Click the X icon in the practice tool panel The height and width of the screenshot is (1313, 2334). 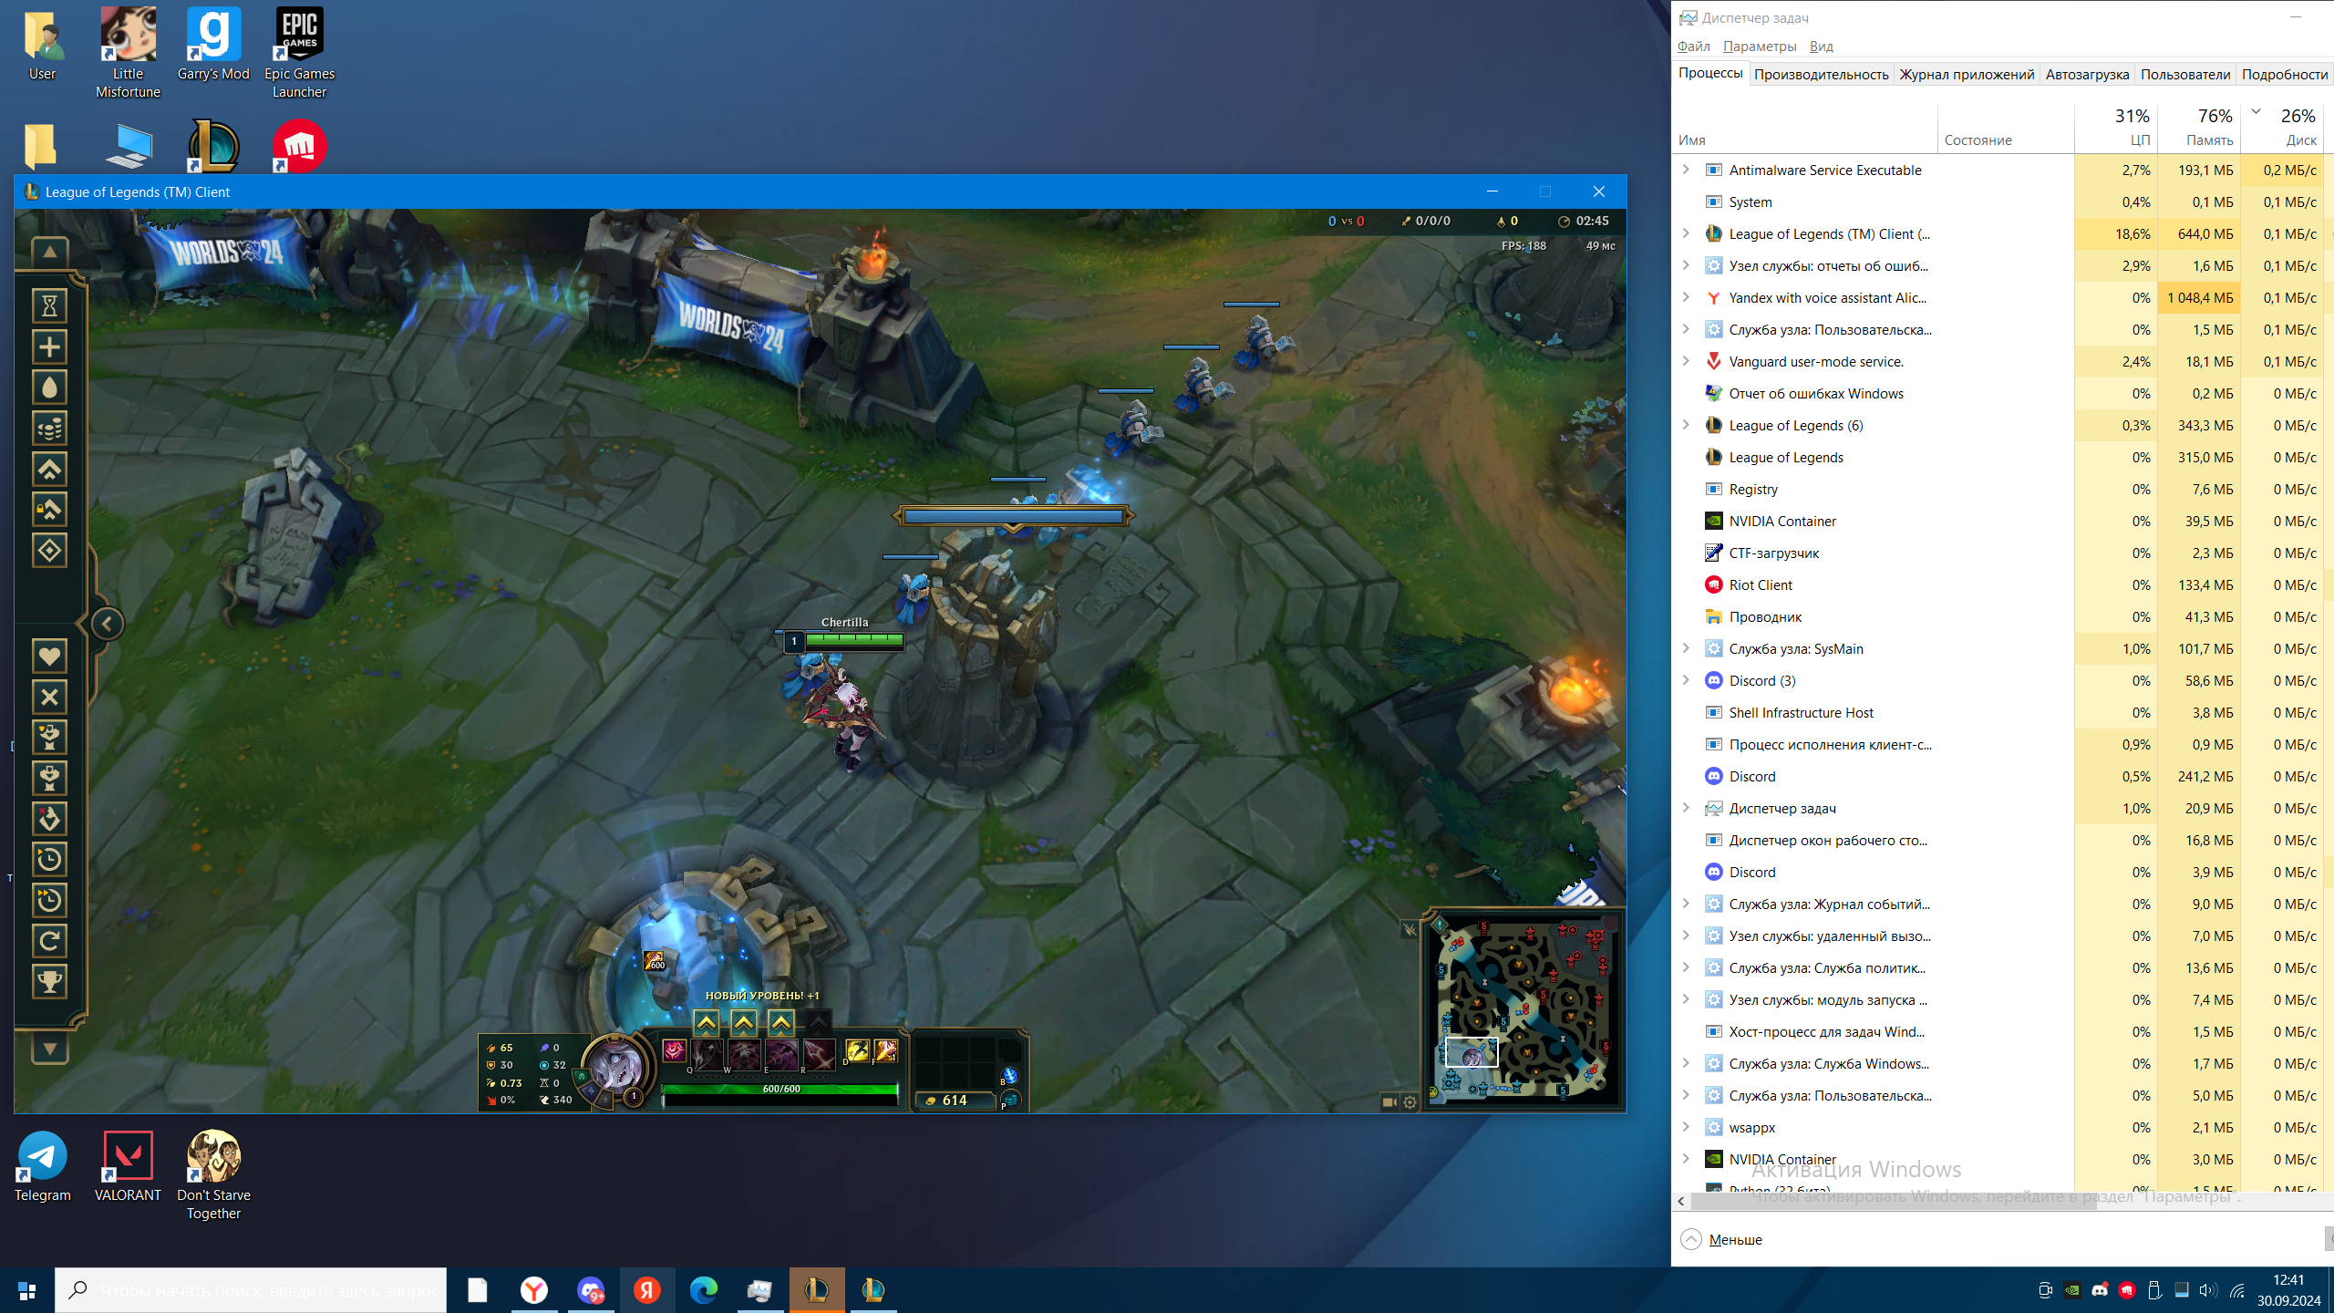click(x=50, y=697)
